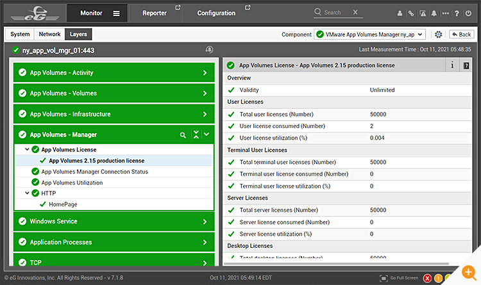
Task: Click the horizontal scrollbar below the measures panel
Action: click(x=336, y=264)
